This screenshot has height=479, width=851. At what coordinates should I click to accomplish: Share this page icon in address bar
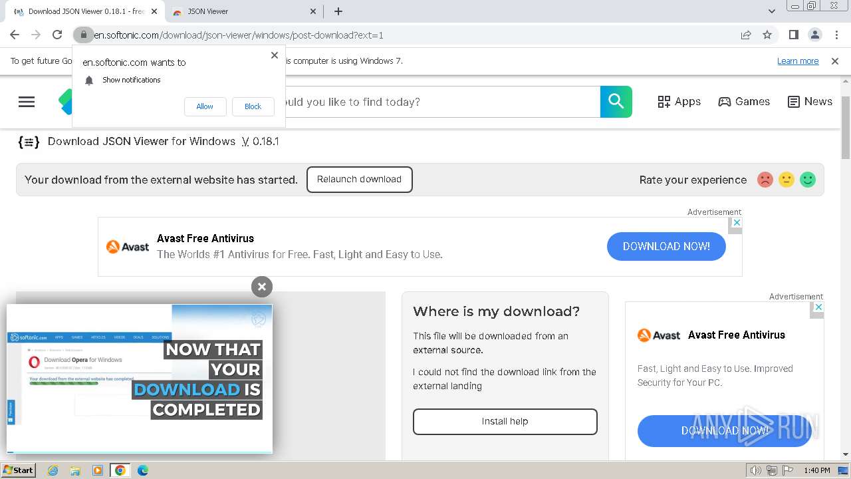click(x=746, y=35)
